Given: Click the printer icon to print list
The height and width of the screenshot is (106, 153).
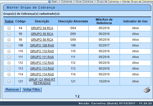Looking at the screenshot, I should tap(147, 90).
